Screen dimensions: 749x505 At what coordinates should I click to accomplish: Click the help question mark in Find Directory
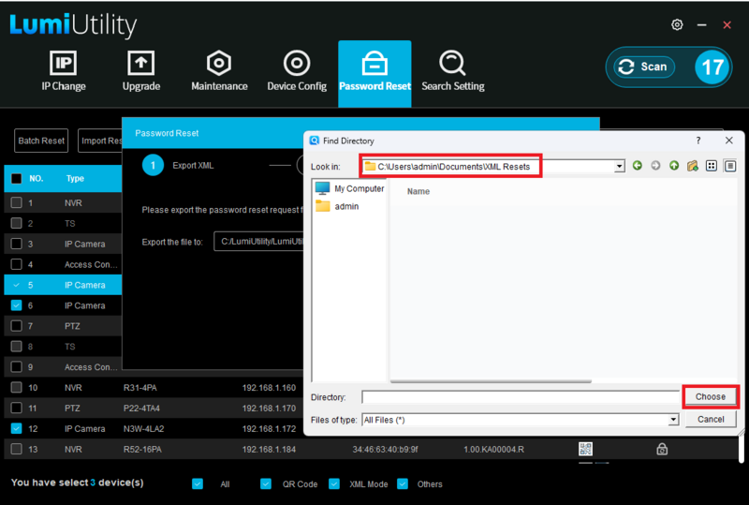698,141
